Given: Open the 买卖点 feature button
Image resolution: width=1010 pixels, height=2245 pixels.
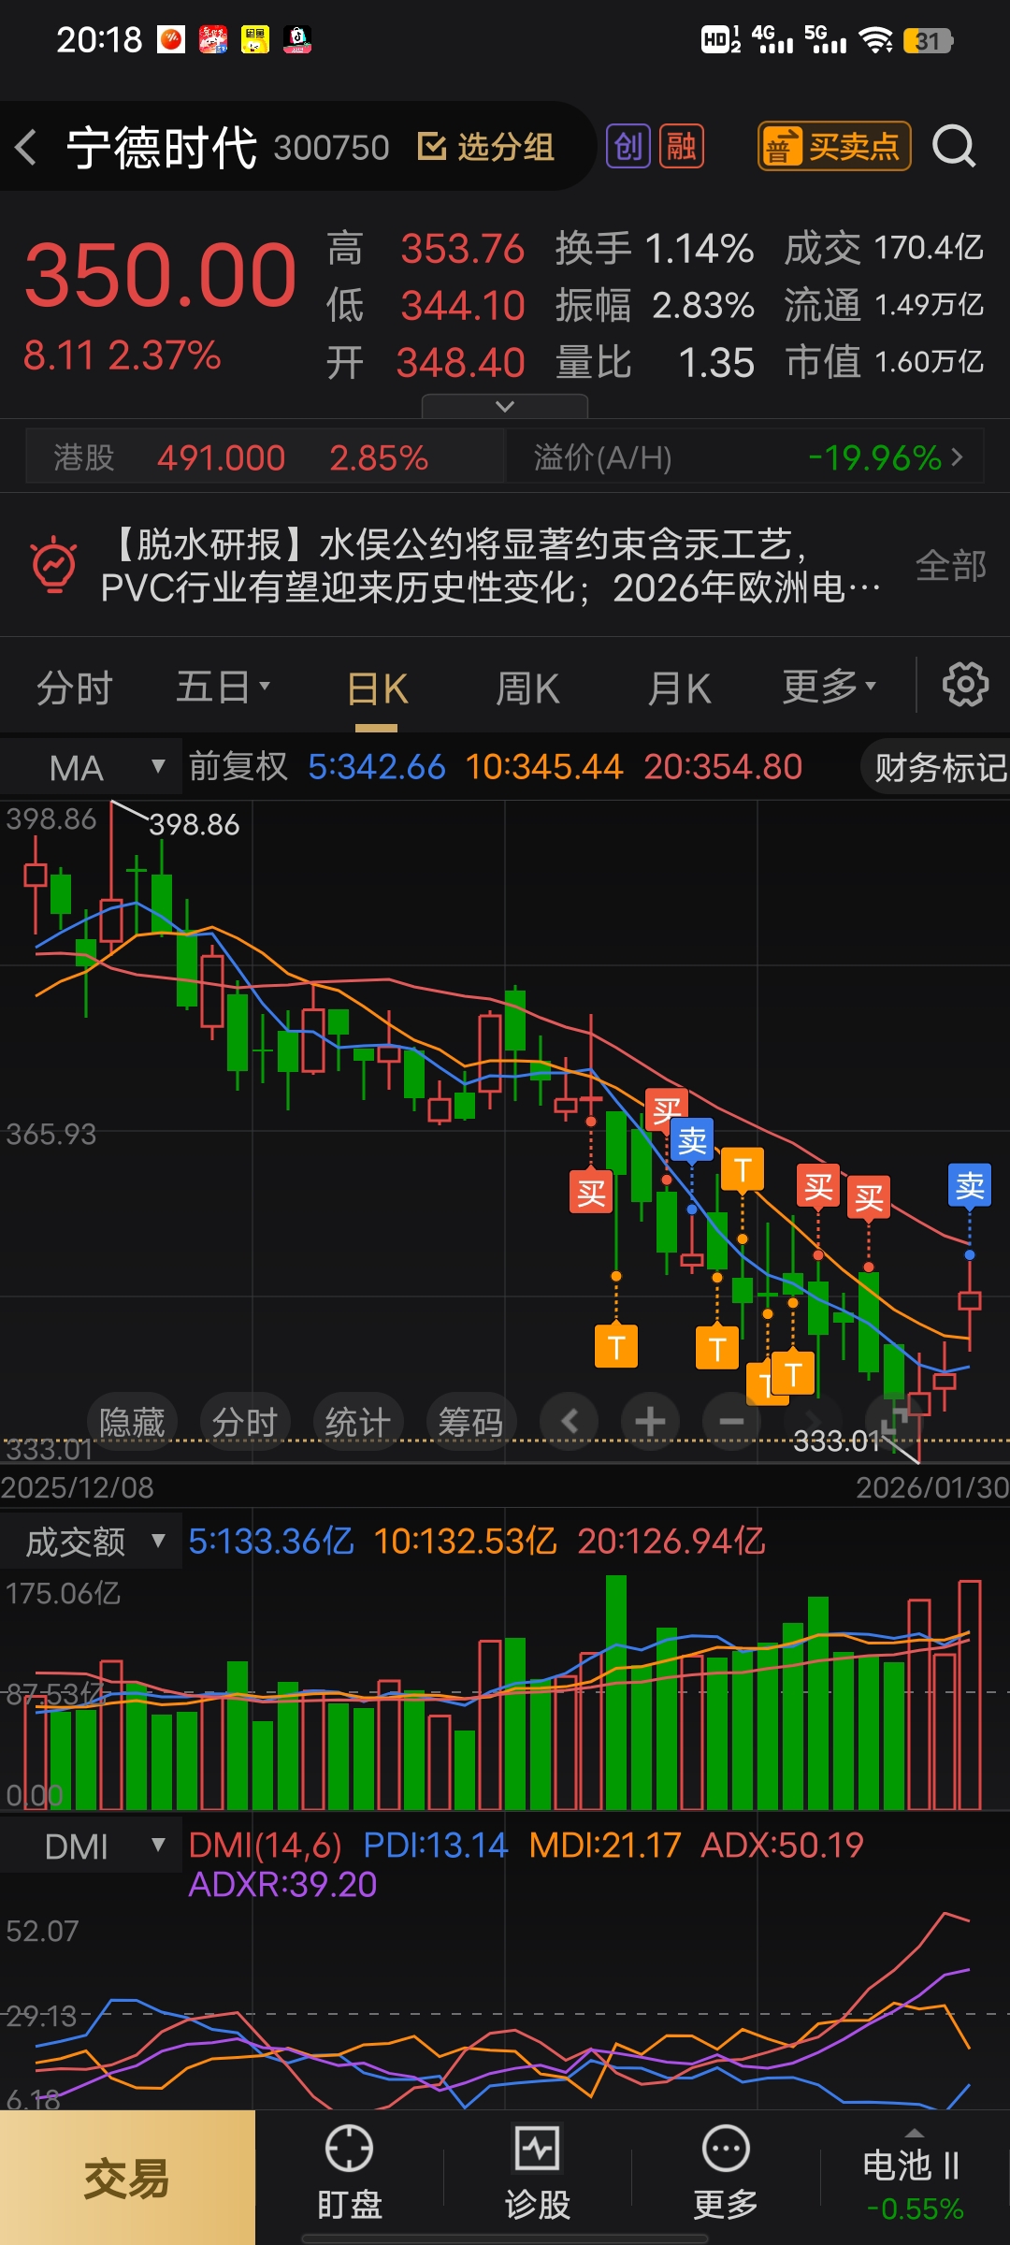Looking at the screenshot, I should pos(833,147).
